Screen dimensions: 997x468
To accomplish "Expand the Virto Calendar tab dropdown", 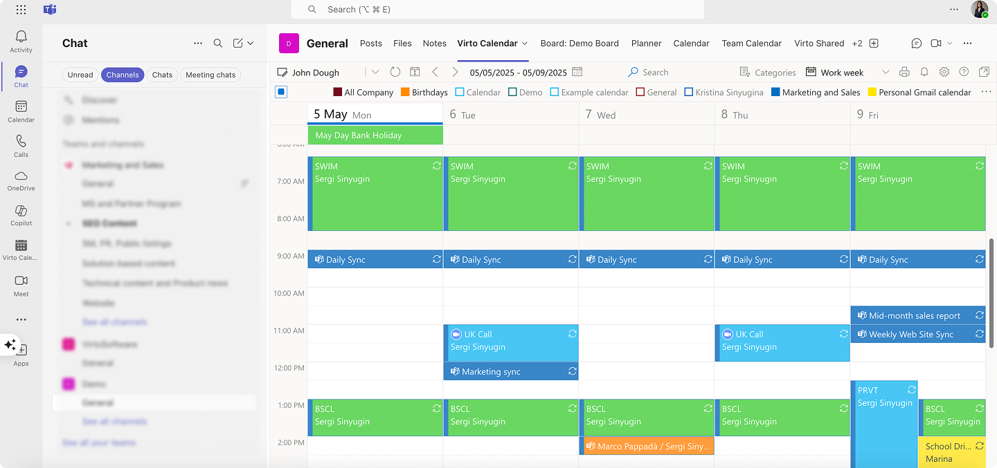I will [x=525, y=43].
